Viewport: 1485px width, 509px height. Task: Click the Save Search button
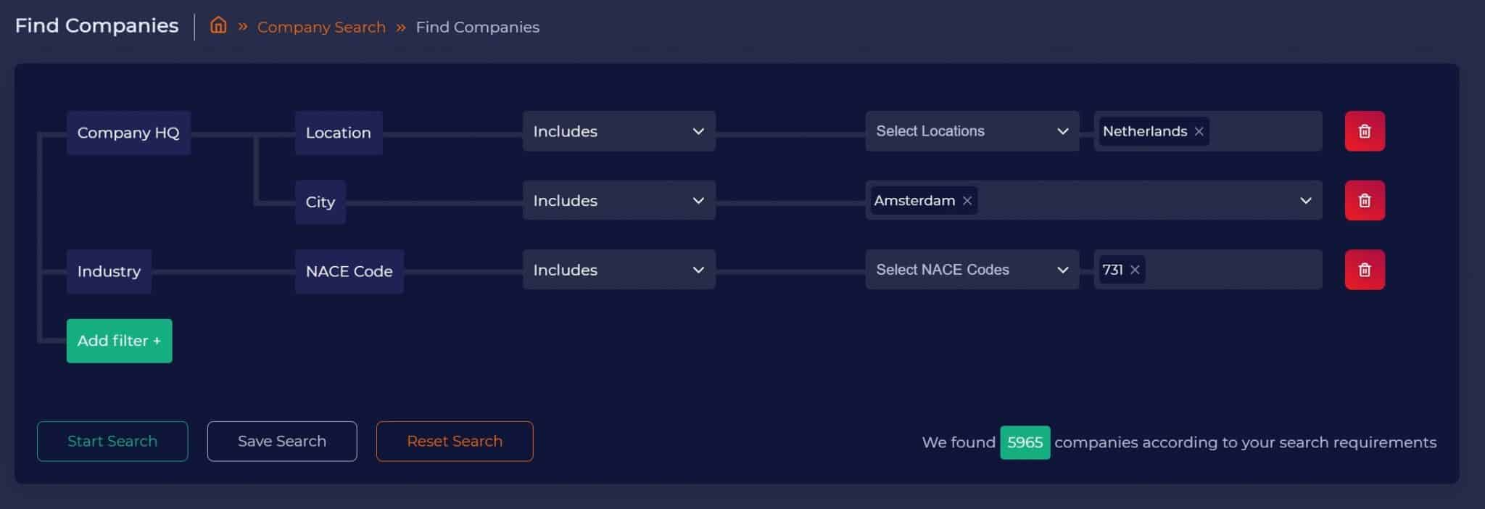(x=282, y=441)
